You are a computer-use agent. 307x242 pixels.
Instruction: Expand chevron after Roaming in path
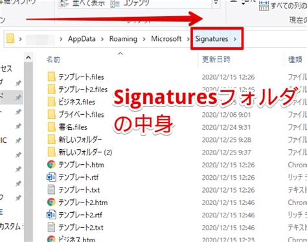[x=144, y=39]
